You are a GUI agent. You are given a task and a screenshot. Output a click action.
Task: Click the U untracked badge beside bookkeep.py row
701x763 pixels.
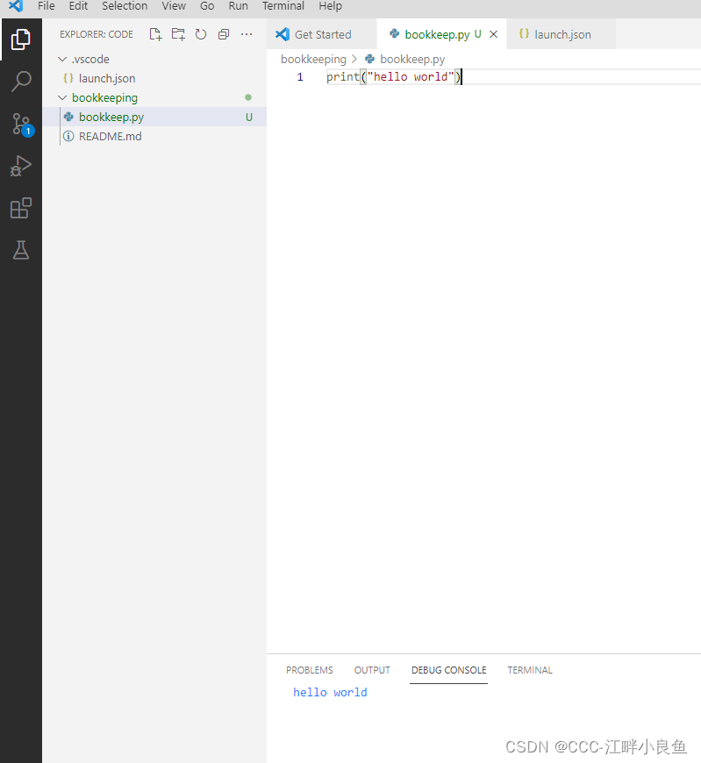(249, 118)
